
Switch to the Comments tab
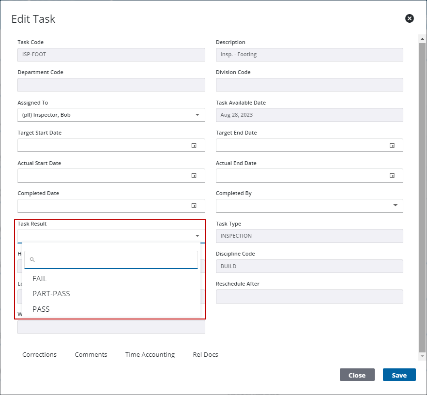tap(91, 354)
